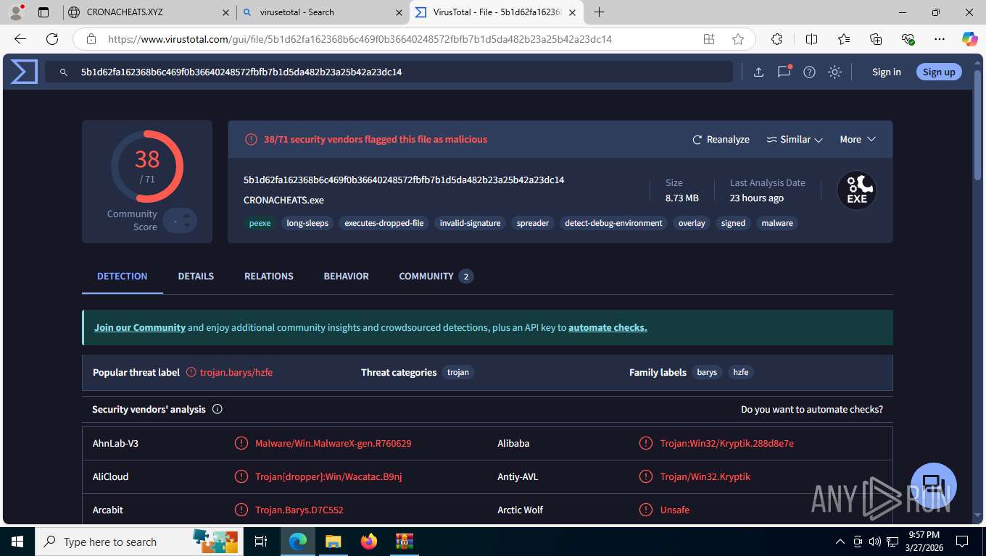Click the peexe tag

click(x=260, y=223)
